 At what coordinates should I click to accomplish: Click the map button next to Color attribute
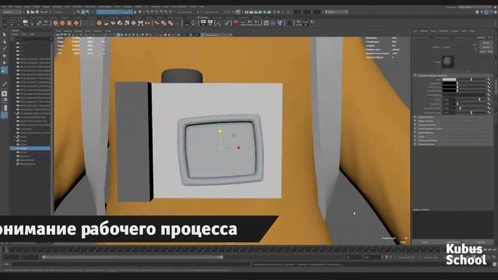pos(489,79)
